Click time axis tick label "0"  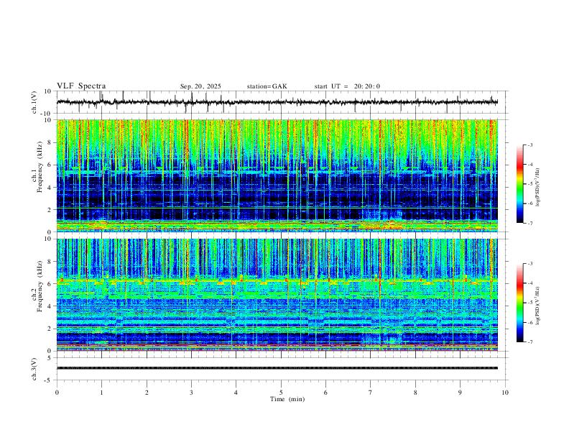pos(57,393)
